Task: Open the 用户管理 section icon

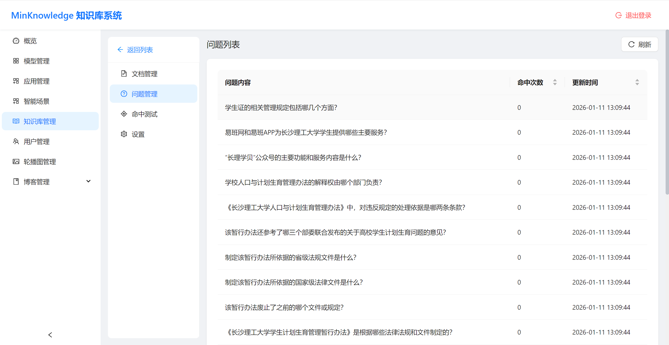Action: click(x=16, y=141)
